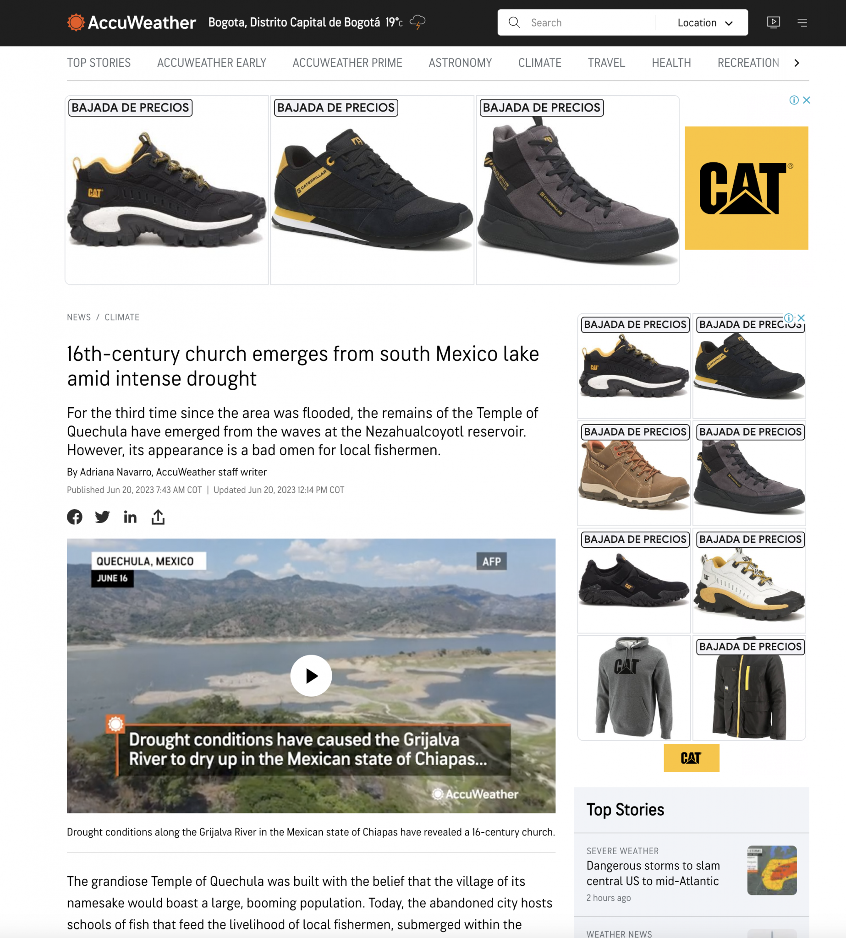Go to the Climate breadcrumb link
The height and width of the screenshot is (938, 846).
coord(122,317)
